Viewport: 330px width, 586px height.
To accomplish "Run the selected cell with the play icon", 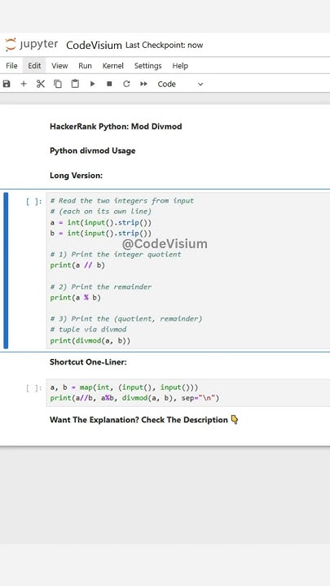I will tap(92, 84).
